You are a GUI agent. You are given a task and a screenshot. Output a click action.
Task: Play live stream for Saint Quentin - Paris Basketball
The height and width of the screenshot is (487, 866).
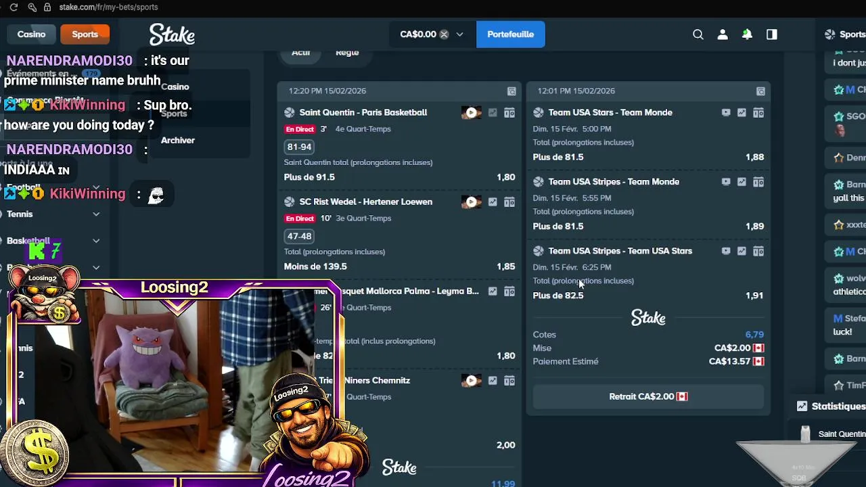(x=472, y=113)
